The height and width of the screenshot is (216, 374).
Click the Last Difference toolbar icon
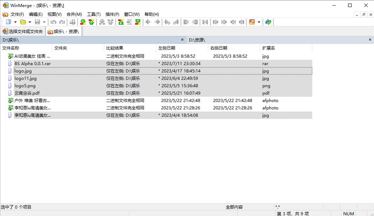(138, 22)
